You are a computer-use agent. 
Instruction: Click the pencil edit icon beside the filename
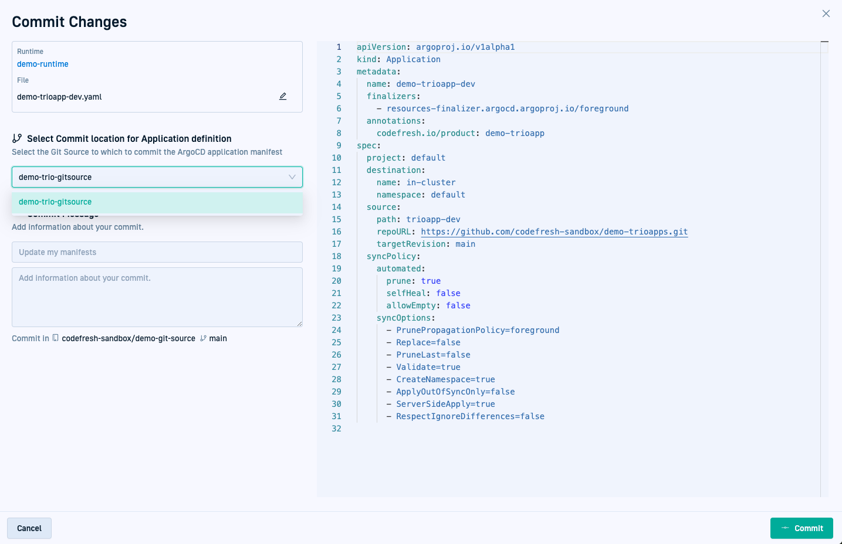coord(283,96)
